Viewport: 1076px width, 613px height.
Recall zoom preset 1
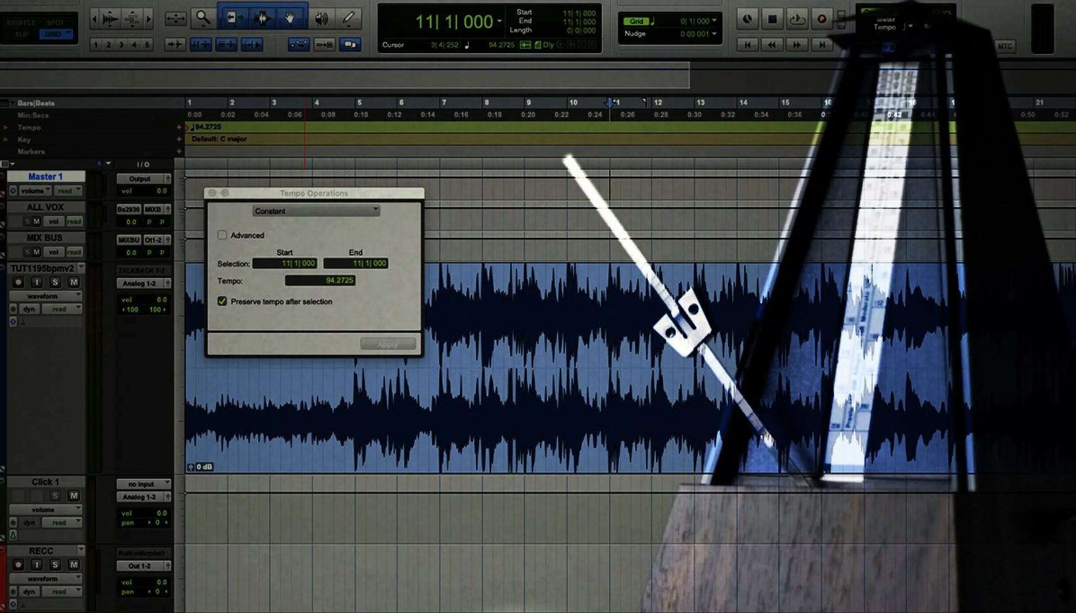[x=95, y=45]
